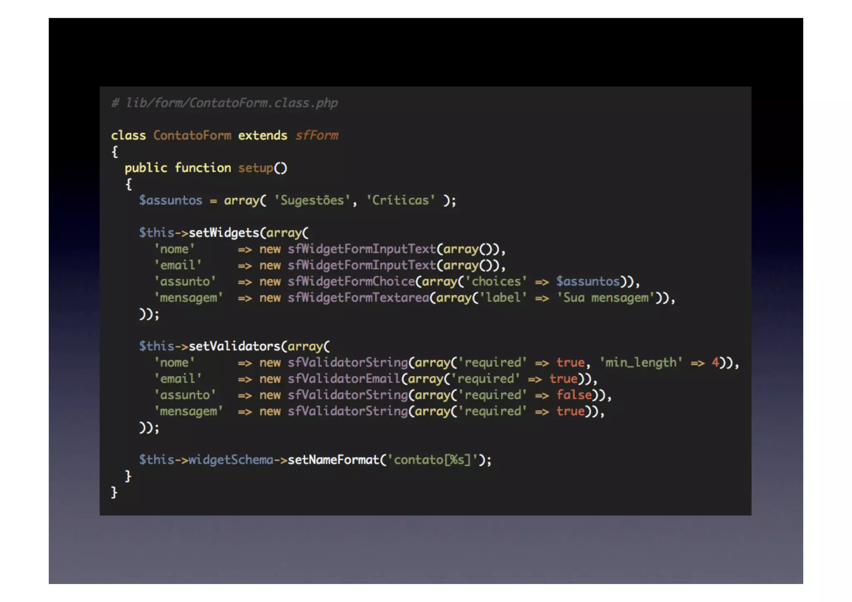
Task: Click the false value in assunto validator
Action: [x=574, y=395]
